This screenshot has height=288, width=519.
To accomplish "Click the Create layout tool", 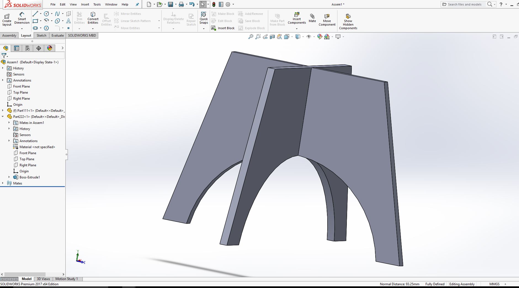I will 7,20.
